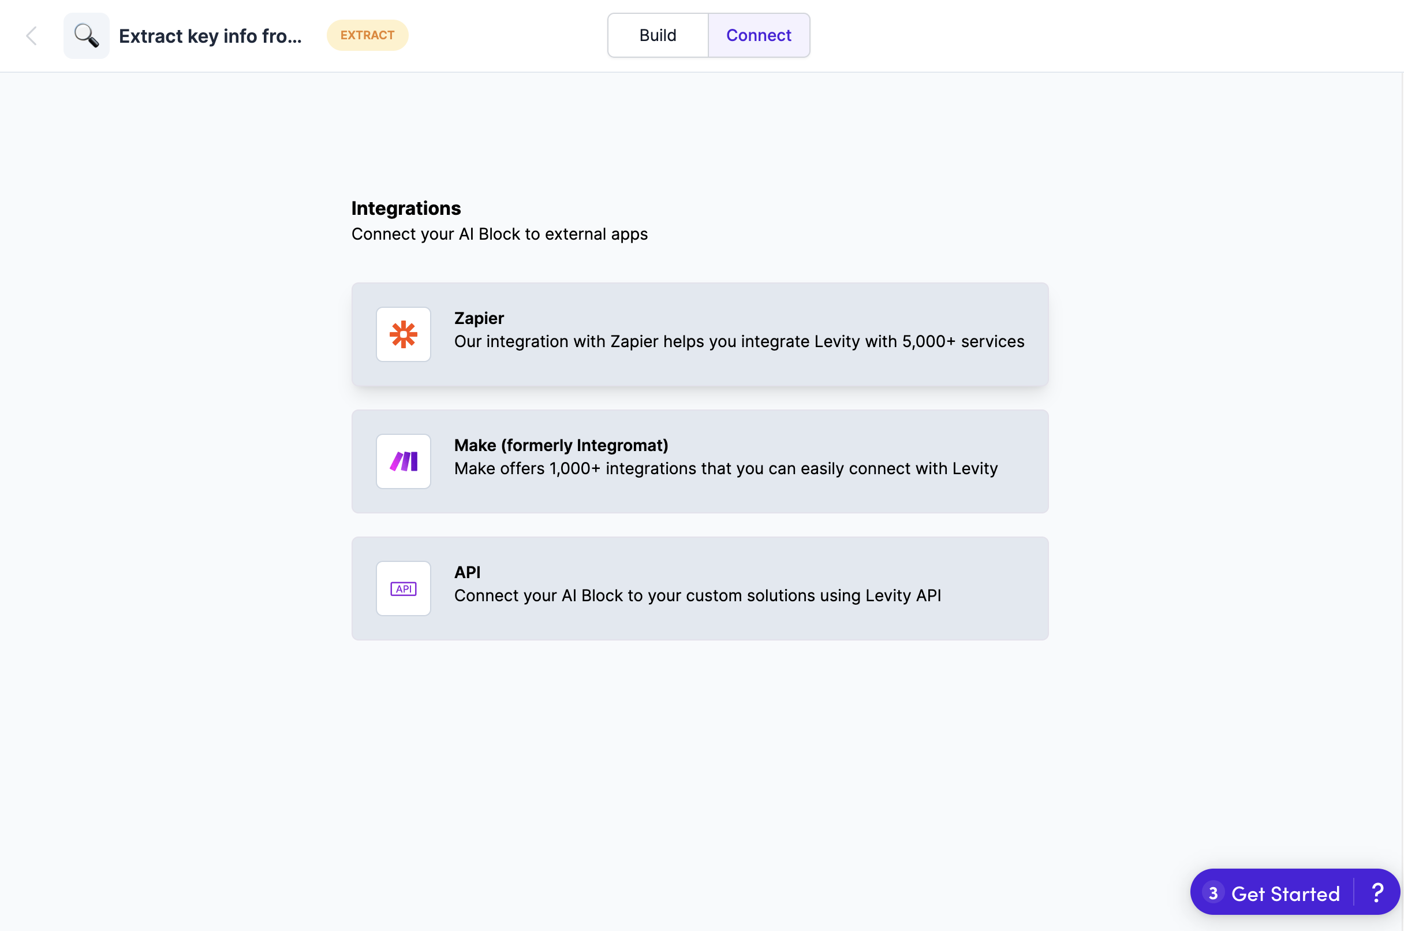Viewport: 1404px width, 931px height.
Task: Open the Zapier integration card
Action: [700, 334]
